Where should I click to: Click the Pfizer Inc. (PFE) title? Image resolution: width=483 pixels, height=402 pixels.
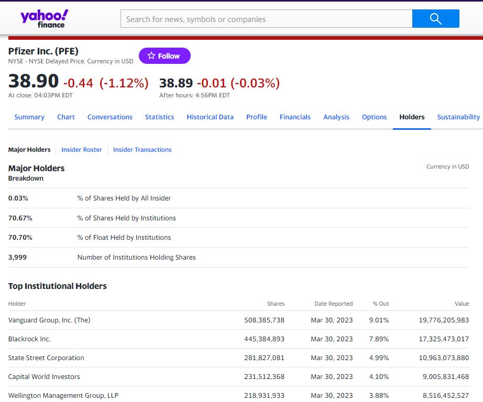click(43, 51)
